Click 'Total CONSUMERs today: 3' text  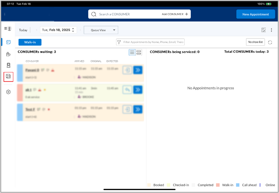[246, 51]
